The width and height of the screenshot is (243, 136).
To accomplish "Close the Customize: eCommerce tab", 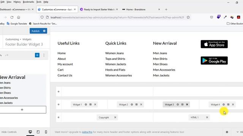I will pyautogui.click(x=75, y=9).
